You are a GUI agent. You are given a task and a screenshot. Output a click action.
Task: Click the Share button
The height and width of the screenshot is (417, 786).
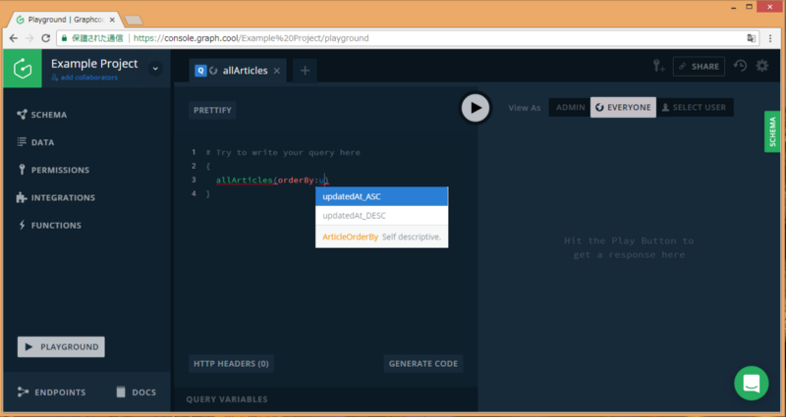[x=699, y=67]
